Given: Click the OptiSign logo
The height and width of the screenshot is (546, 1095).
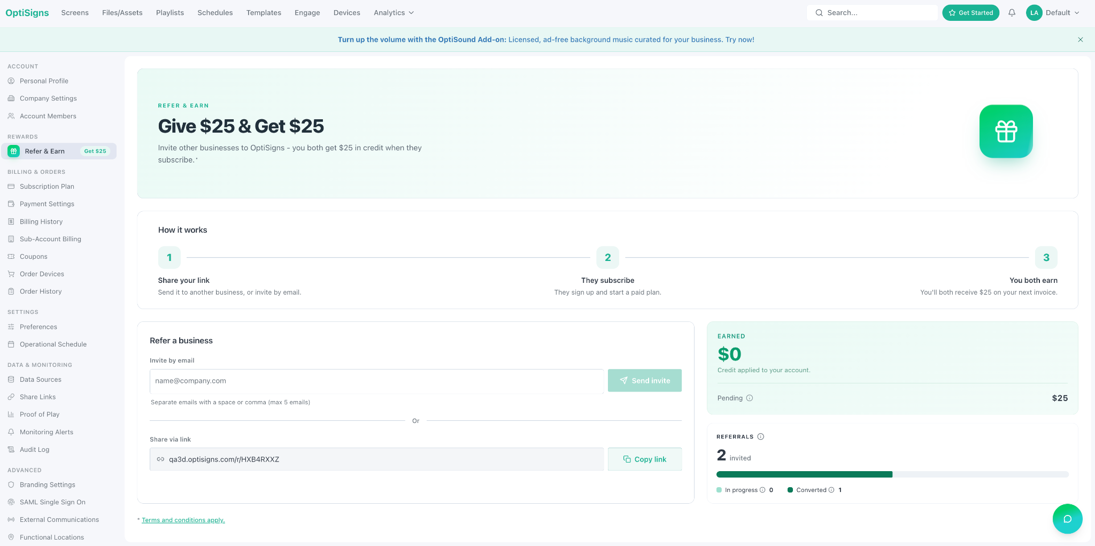Looking at the screenshot, I should [x=27, y=13].
